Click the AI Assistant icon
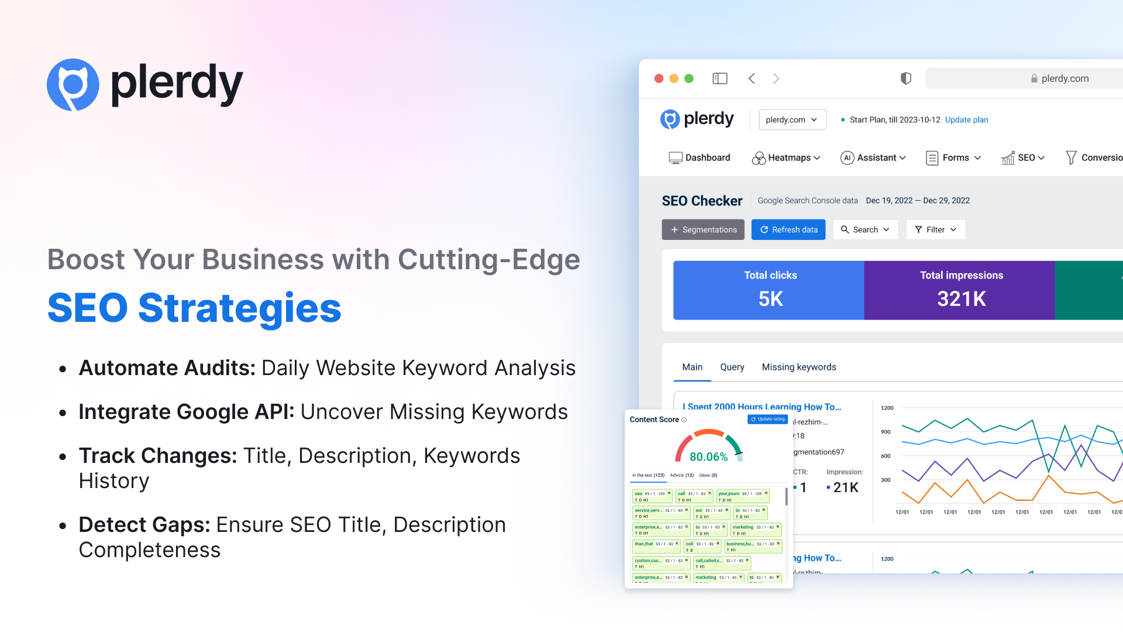 [843, 157]
